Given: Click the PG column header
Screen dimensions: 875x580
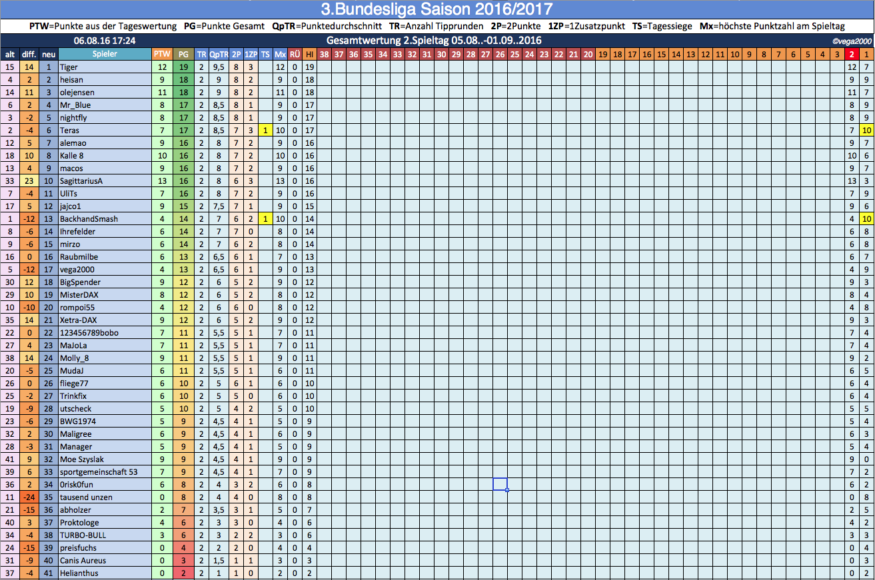Looking at the screenshot, I should [x=184, y=54].
